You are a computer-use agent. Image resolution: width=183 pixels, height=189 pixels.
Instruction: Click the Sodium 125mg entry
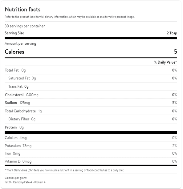coord(17,103)
